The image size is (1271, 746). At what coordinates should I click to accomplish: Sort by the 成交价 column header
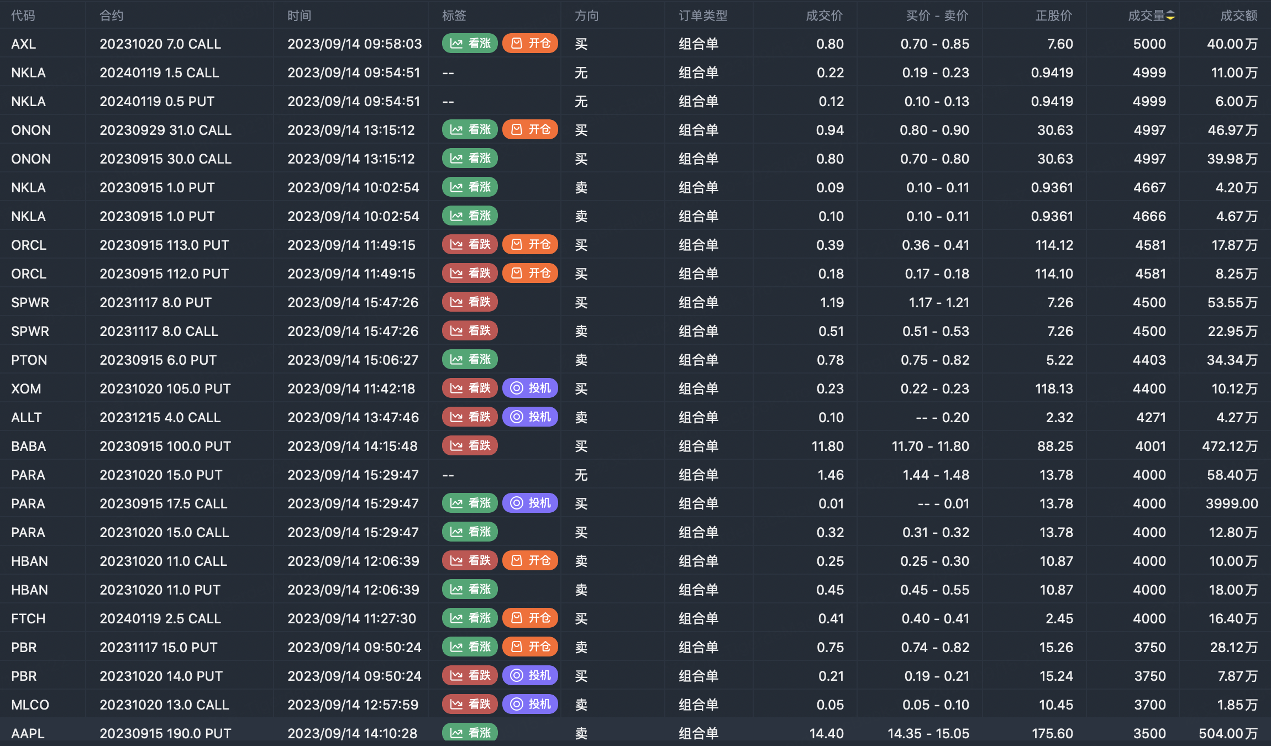point(824,15)
